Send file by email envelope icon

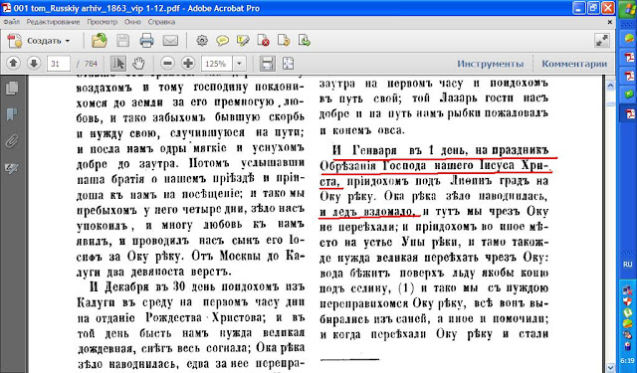tap(170, 41)
